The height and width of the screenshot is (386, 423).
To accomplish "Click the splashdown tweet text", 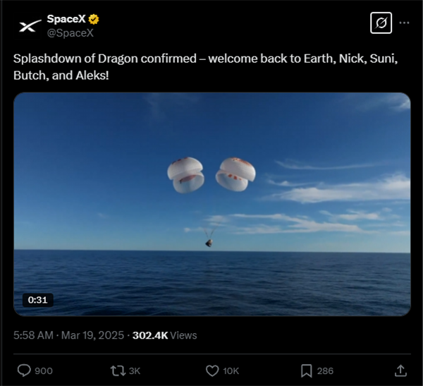I will (204, 66).
